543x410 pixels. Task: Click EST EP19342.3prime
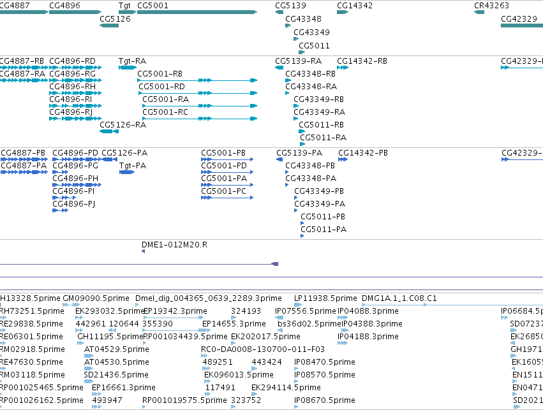[175, 311]
